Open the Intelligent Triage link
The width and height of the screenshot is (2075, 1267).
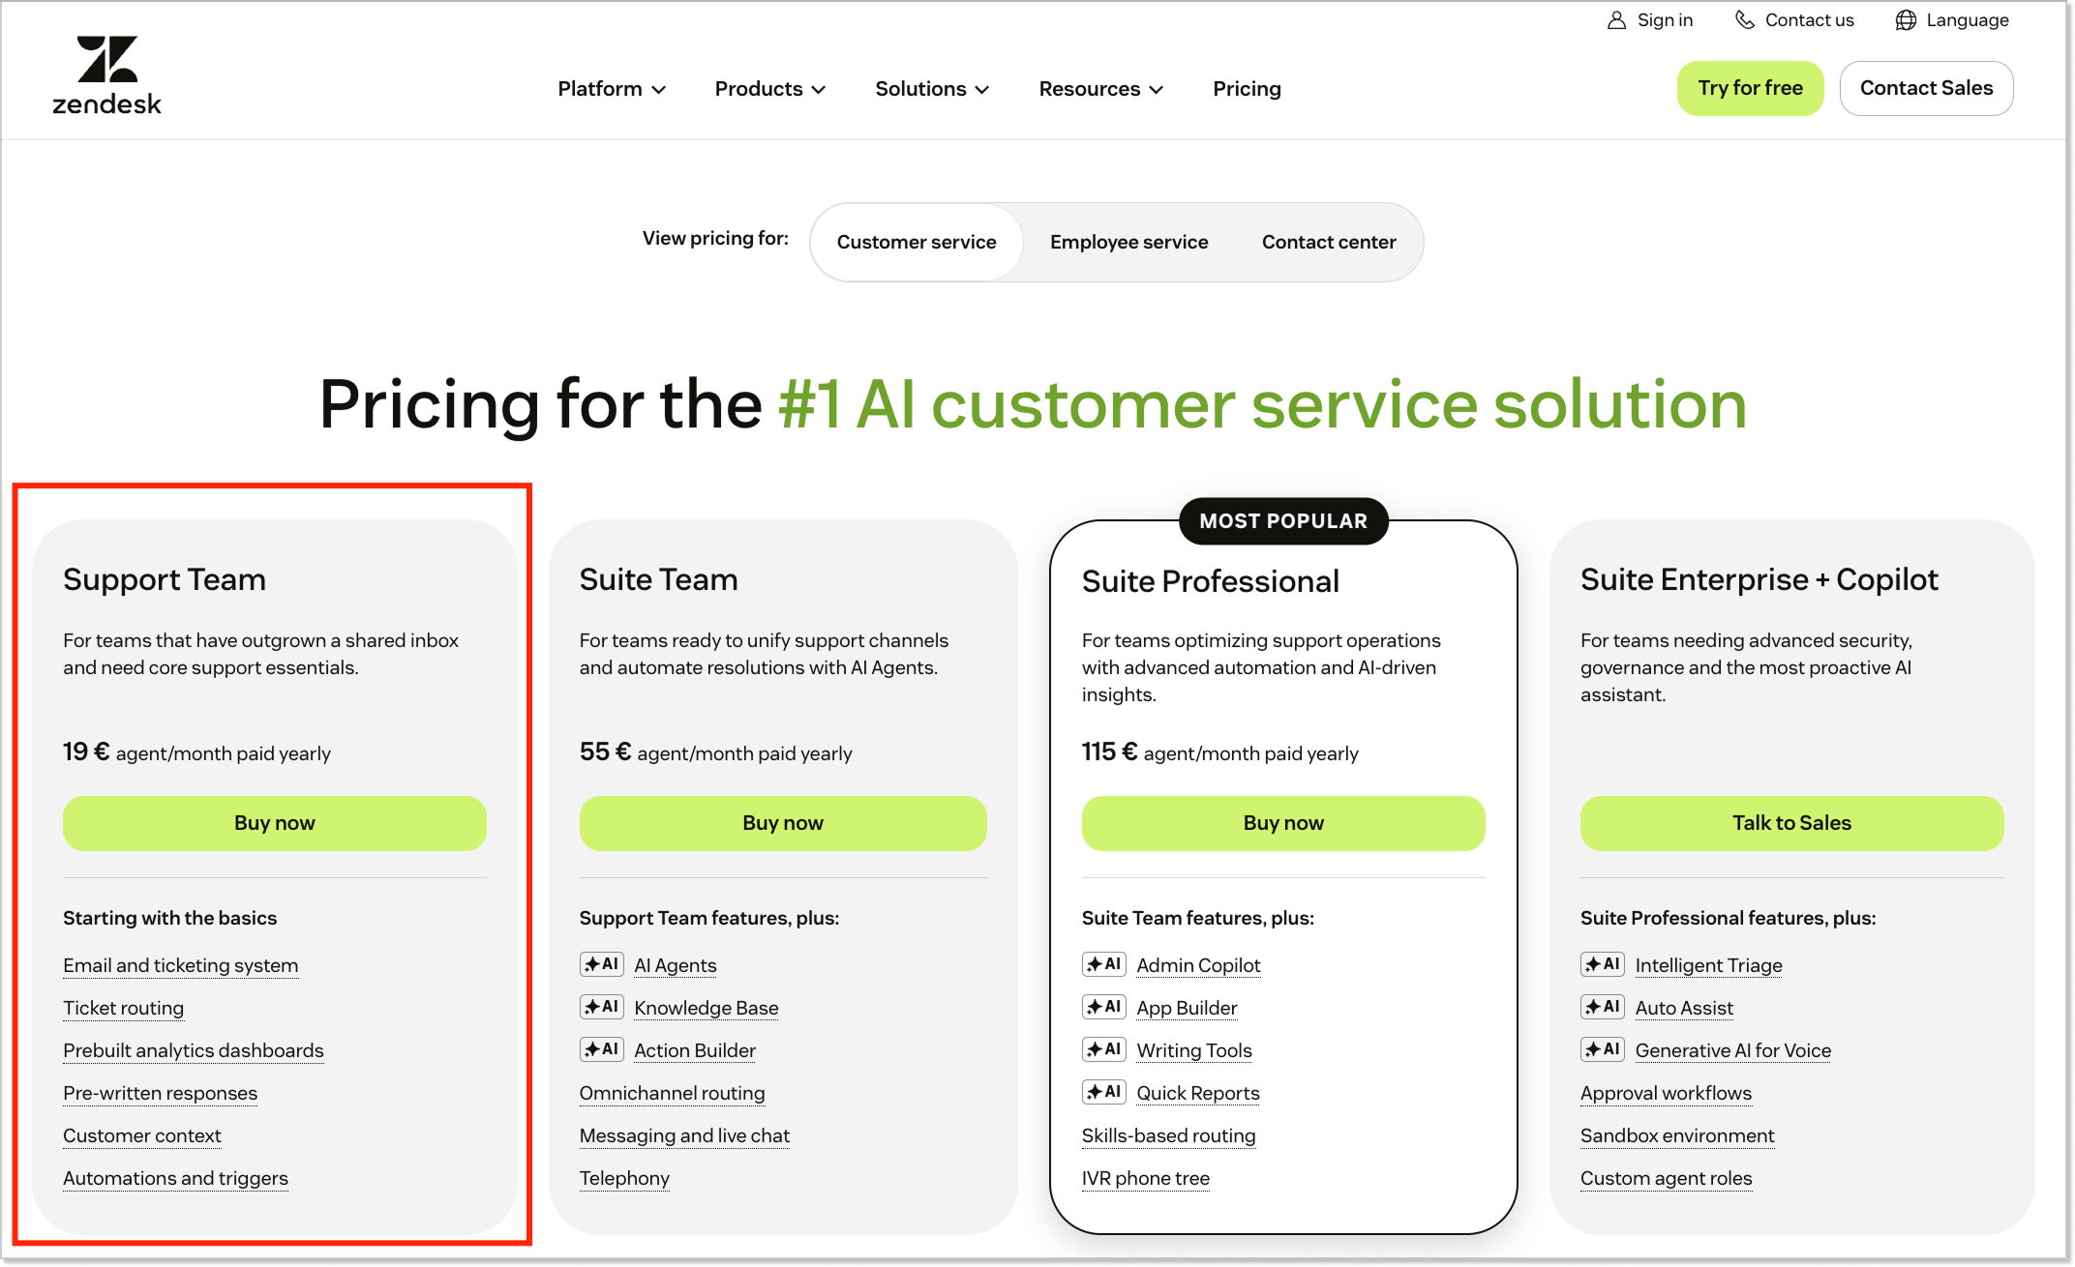(1708, 965)
